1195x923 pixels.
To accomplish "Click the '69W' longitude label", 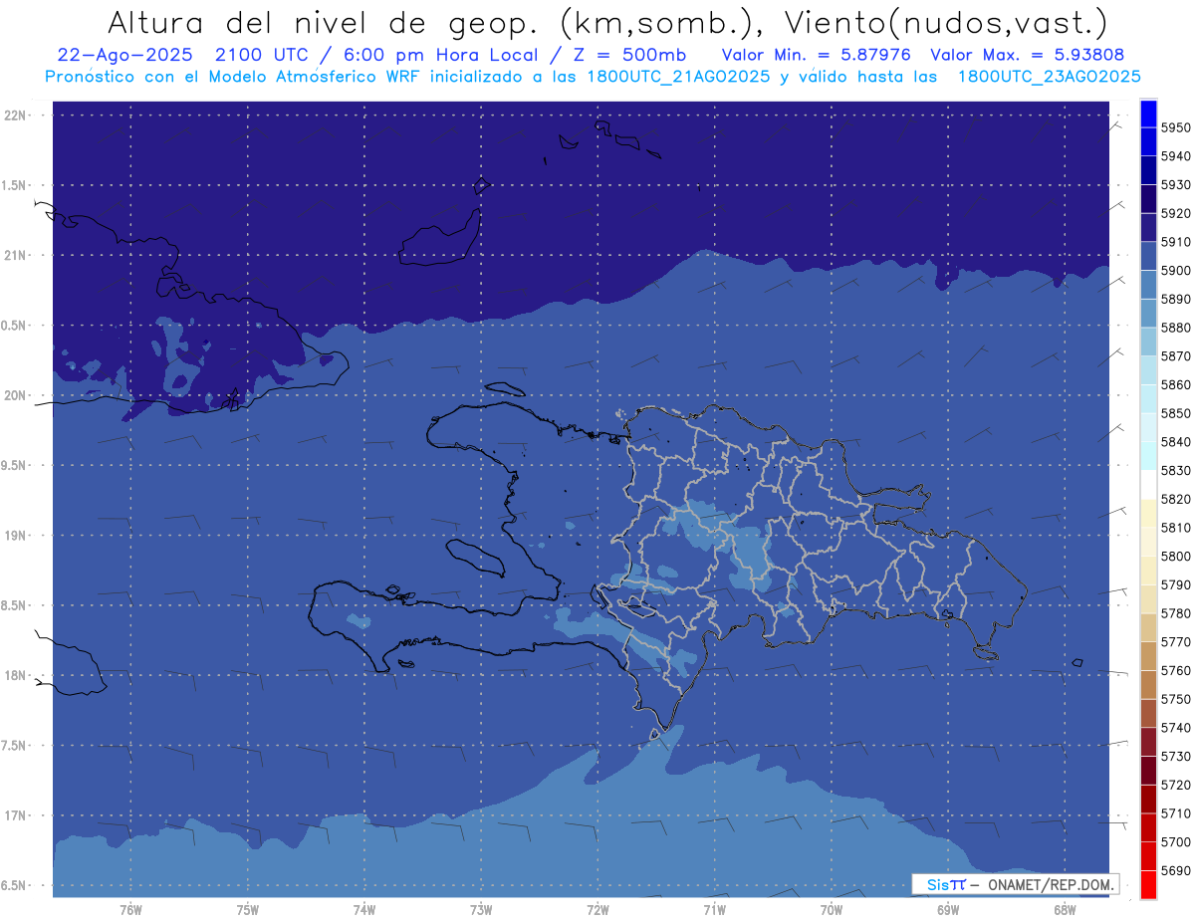I will coord(948,910).
